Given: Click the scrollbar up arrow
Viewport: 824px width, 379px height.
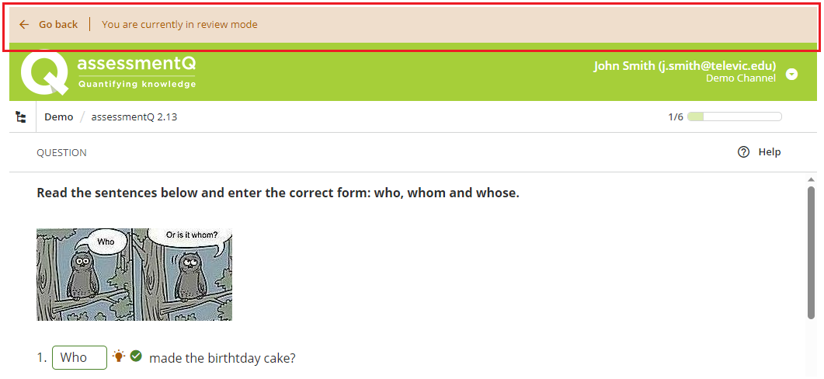Looking at the screenshot, I should 811,179.
